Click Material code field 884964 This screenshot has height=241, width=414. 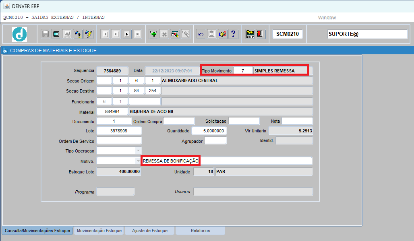click(x=112, y=111)
